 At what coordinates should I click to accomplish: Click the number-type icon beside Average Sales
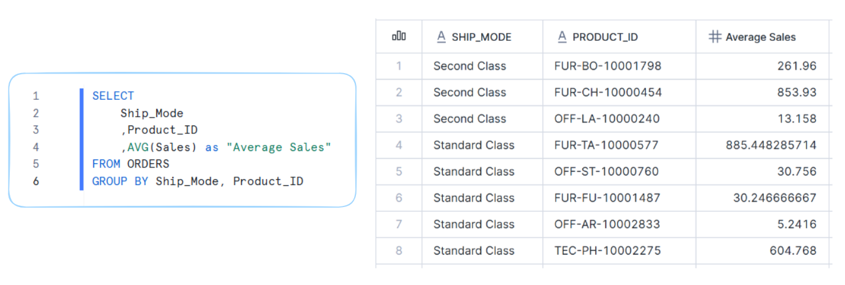point(715,37)
